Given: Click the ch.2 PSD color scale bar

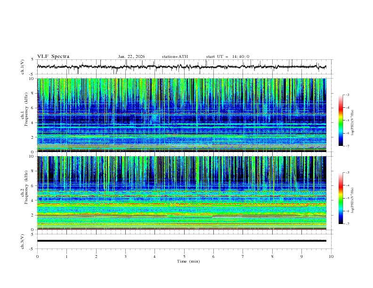Looking at the screenshot, I should click(341, 198).
